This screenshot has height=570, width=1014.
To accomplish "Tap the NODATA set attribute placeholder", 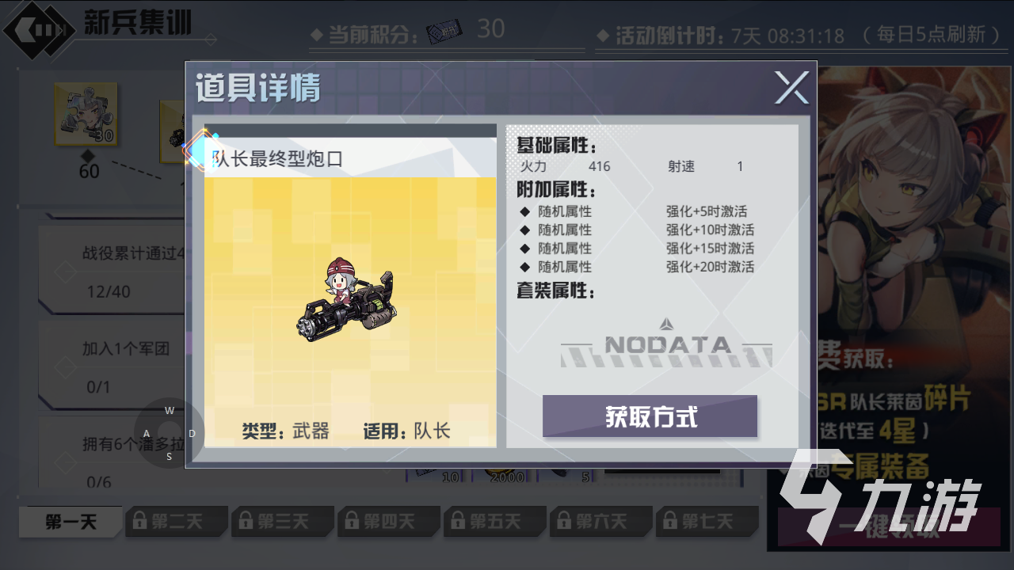I will point(667,345).
